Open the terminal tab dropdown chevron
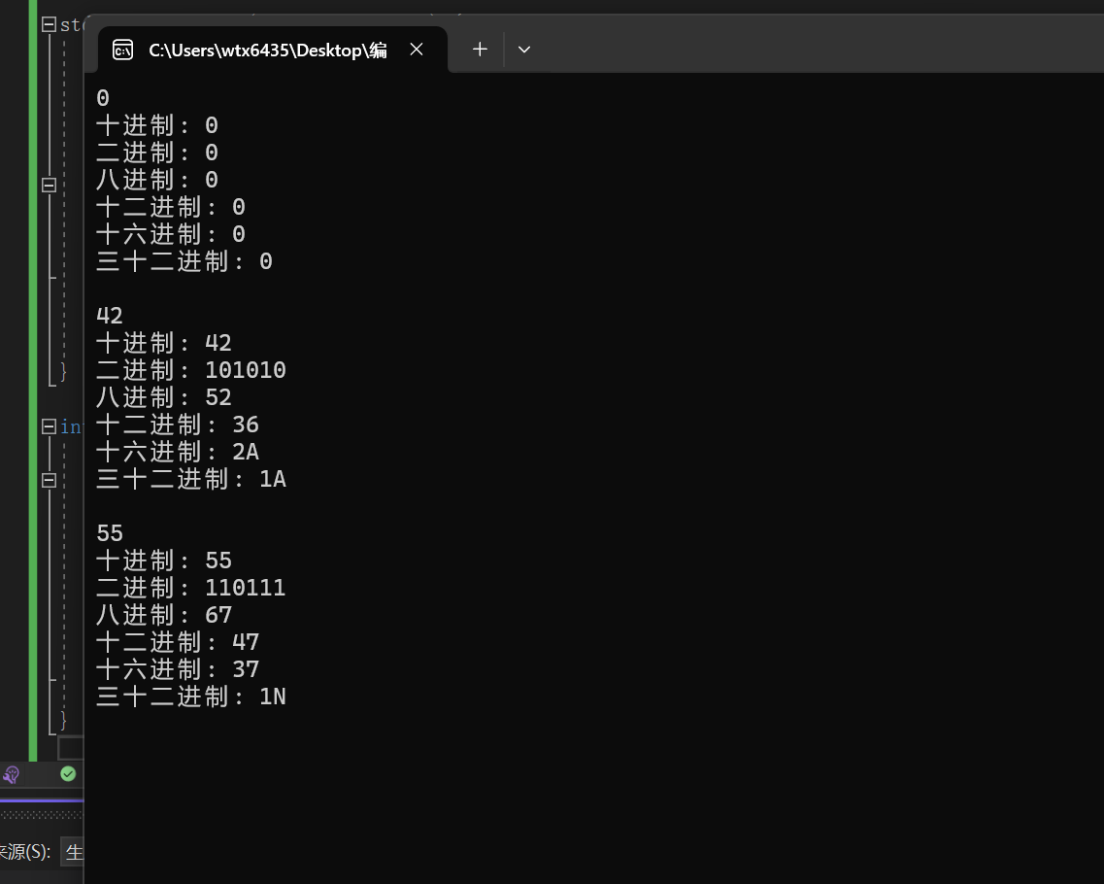Viewport: 1104px width, 884px height. point(524,49)
